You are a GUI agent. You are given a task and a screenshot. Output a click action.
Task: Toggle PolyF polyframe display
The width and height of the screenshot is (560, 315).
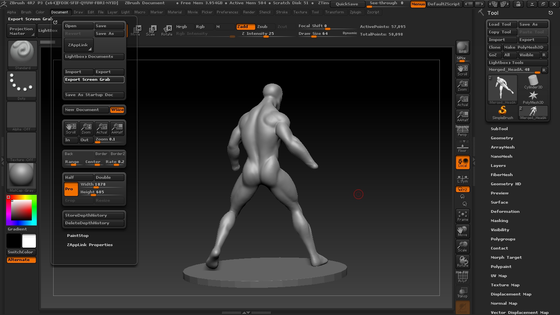[462, 277]
